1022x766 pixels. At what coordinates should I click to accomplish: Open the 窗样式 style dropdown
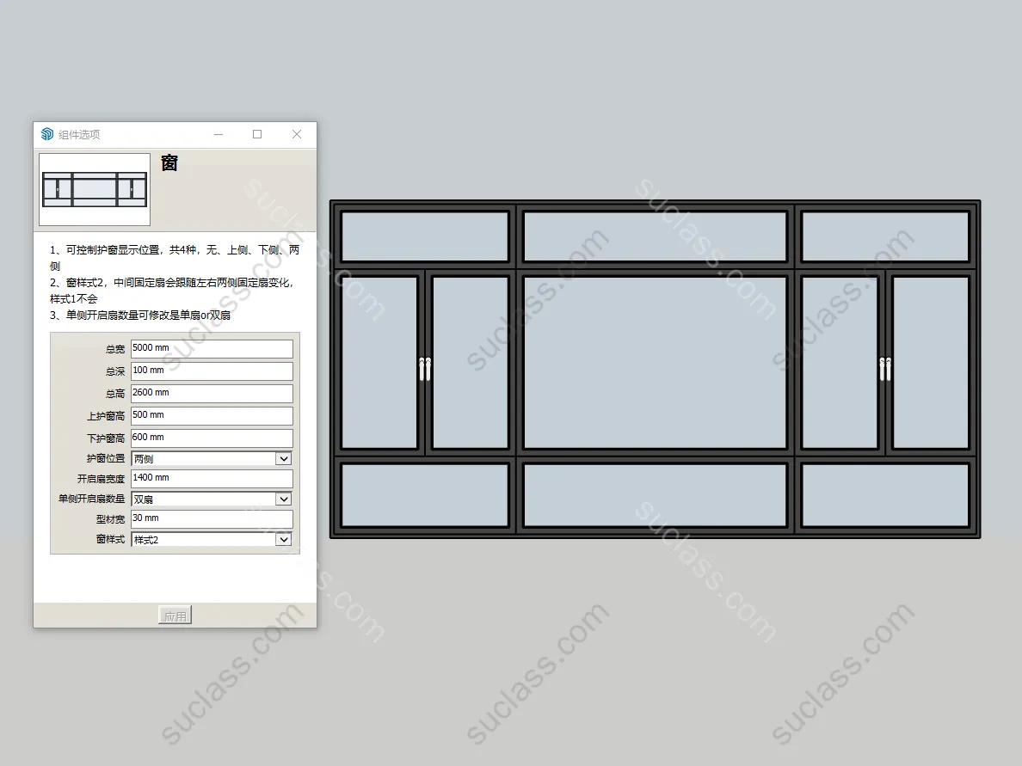(x=283, y=539)
